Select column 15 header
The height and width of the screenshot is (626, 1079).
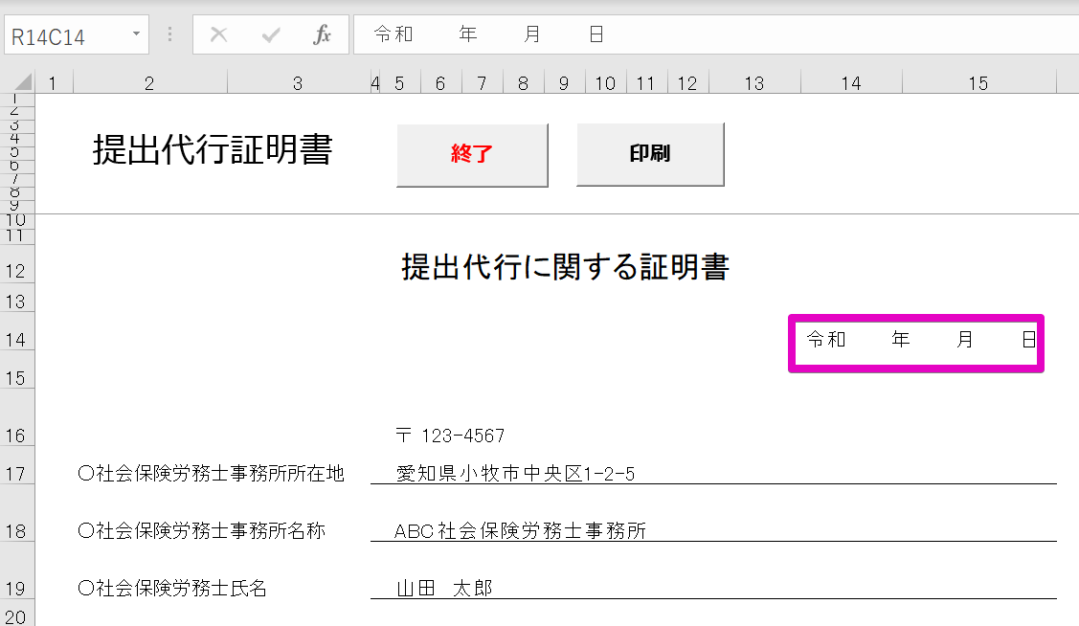point(978,83)
